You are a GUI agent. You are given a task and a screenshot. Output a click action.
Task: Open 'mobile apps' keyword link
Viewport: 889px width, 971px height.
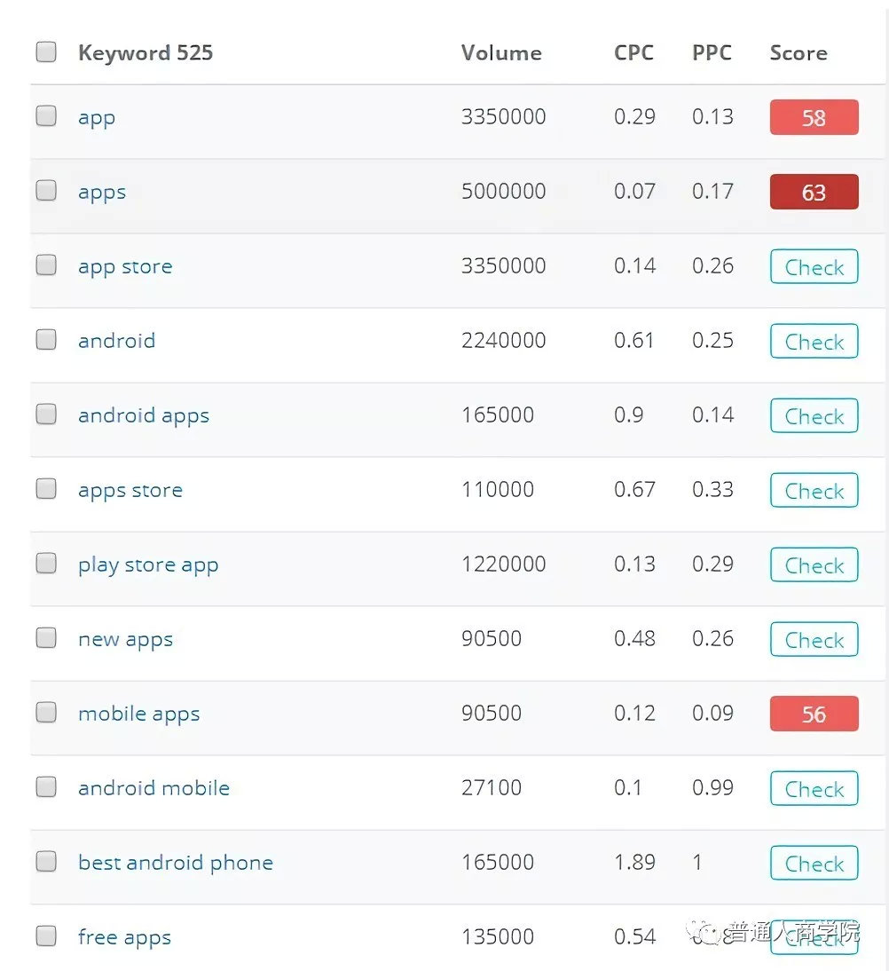(x=138, y=714)
